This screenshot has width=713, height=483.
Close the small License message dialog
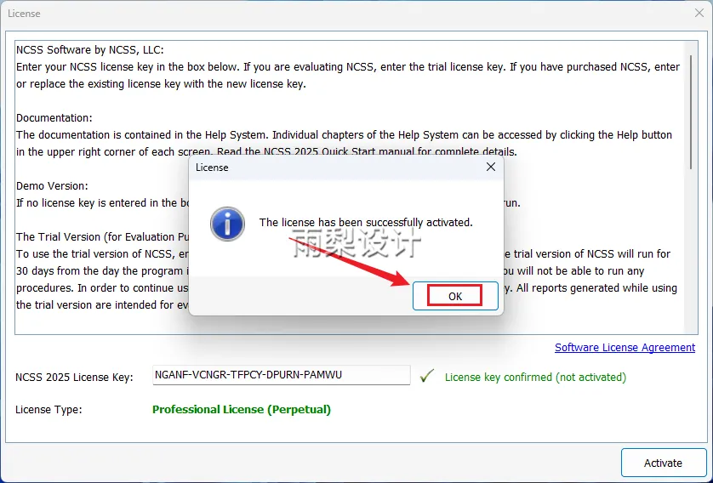(491, 168)
